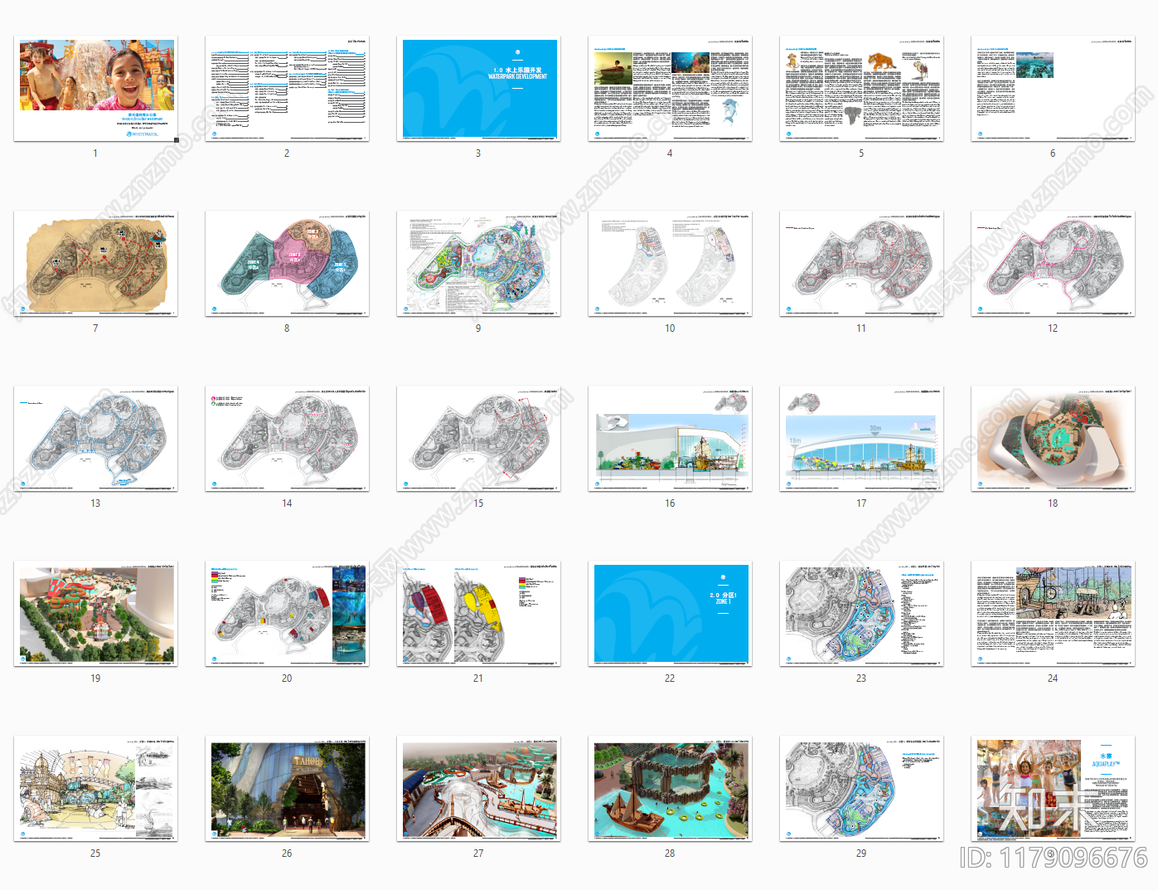
Task: Click page number label 4
Action: tap(670, 153)
